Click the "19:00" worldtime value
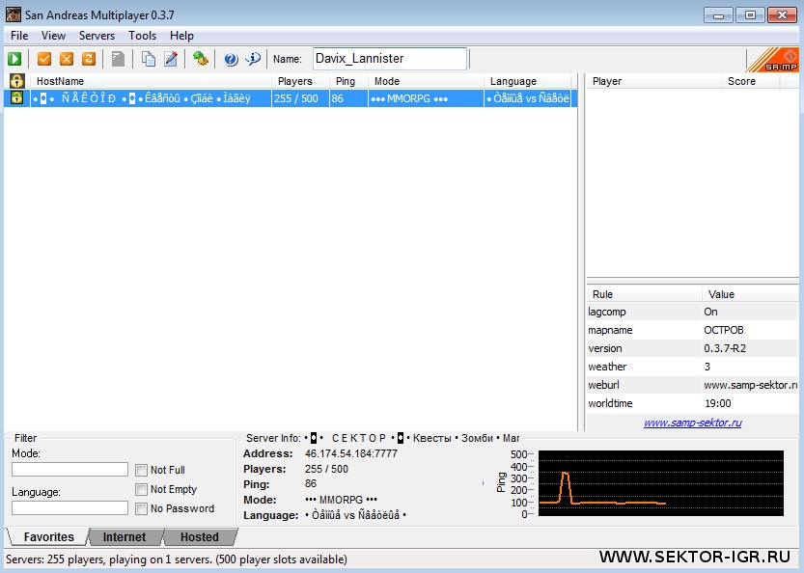 pos(718,403)
